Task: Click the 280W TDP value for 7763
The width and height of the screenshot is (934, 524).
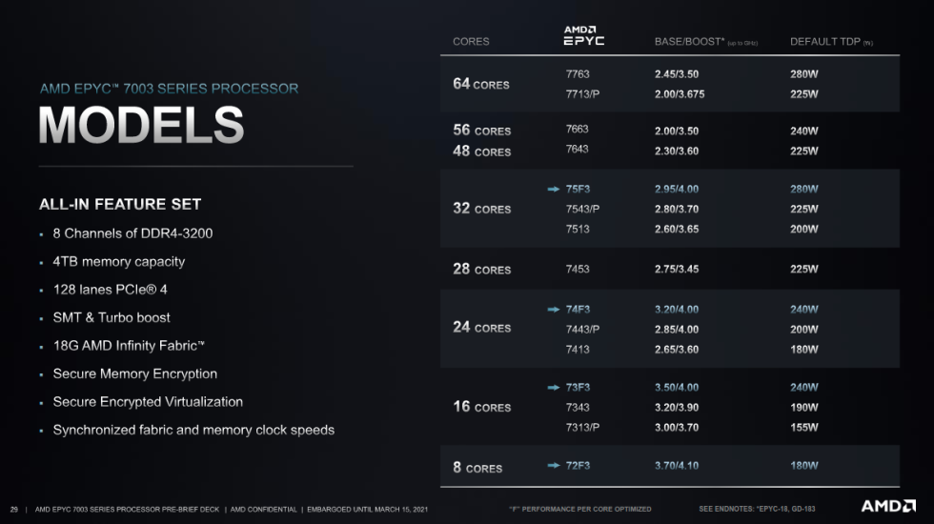Action: click(x=804, y=74)
